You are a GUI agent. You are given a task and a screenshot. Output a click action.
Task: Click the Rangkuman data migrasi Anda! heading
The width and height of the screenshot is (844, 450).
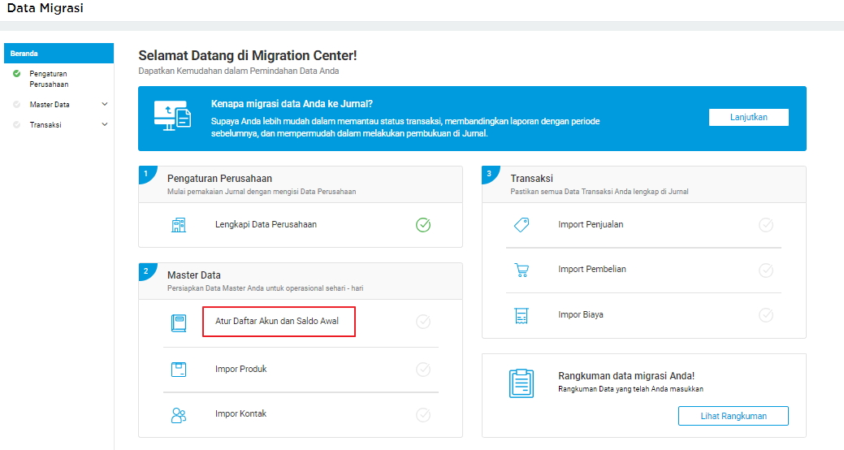click(626, 376)
